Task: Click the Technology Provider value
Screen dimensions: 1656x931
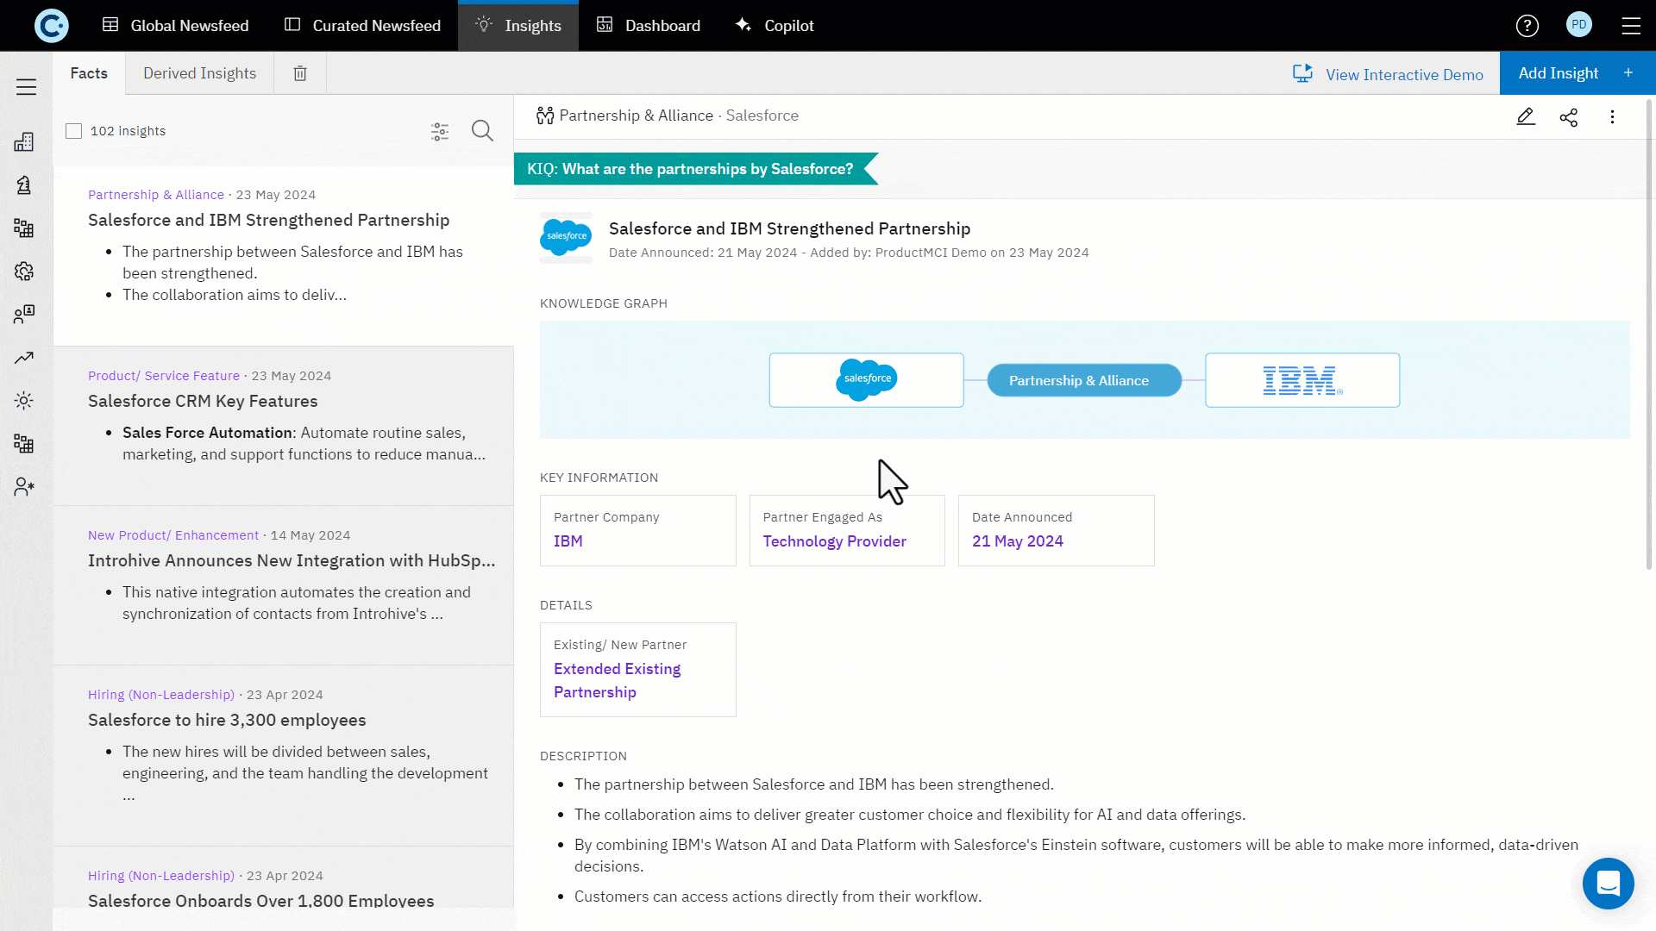Action: (x=835, y=541)
